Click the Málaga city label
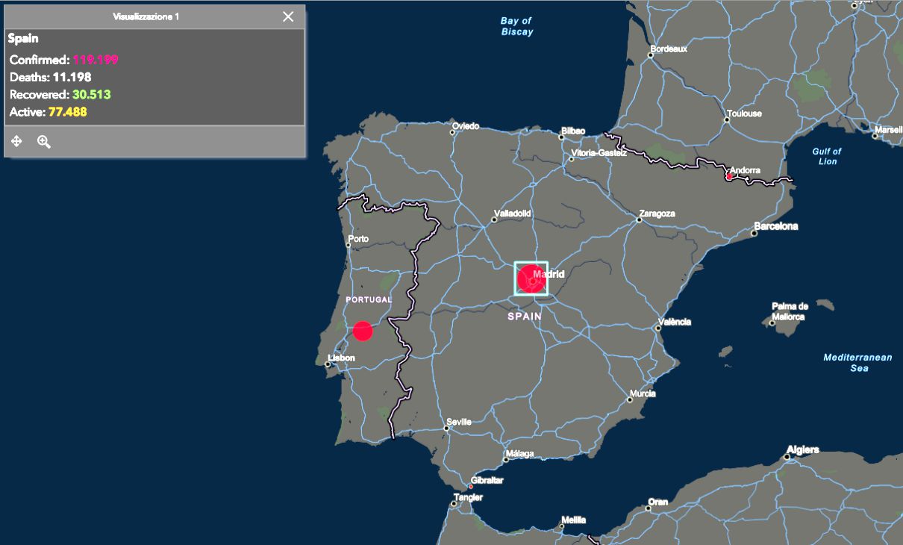 point(519,454)
